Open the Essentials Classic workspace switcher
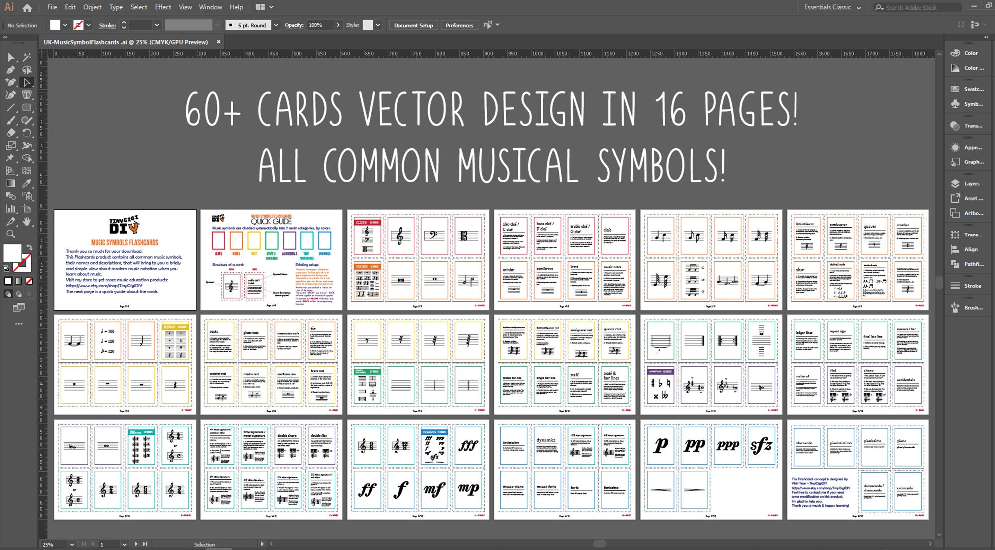Image resolution: width=995 pixels, height=550 pixels. (x=830, y=7)
